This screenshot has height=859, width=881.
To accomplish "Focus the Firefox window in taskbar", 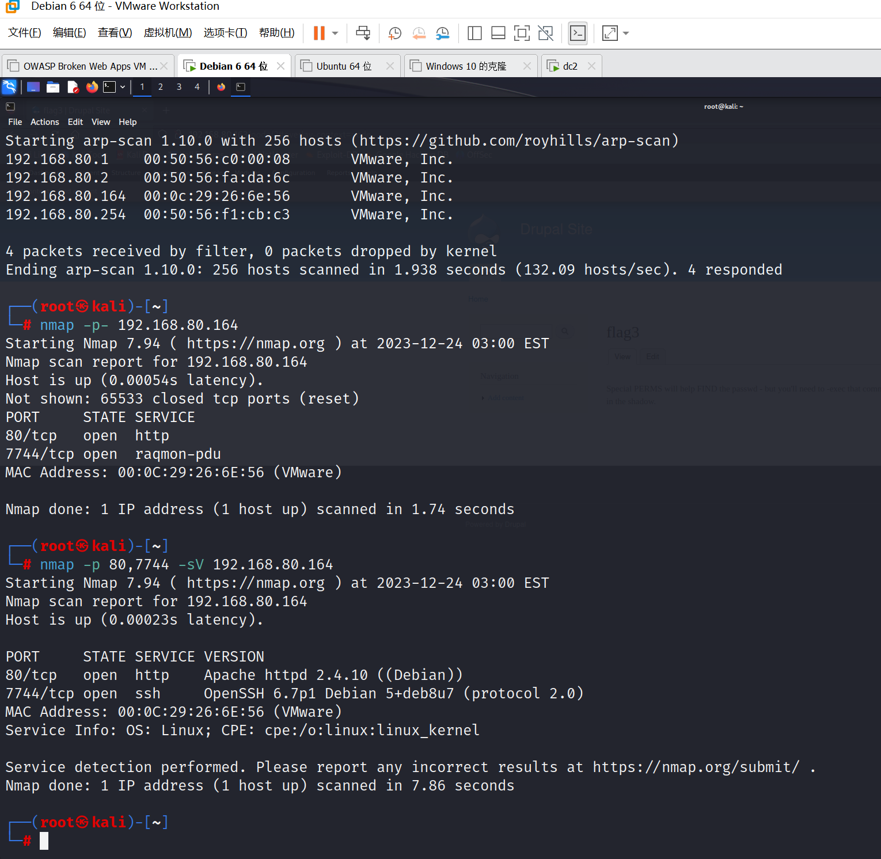I will coord(221,87).
